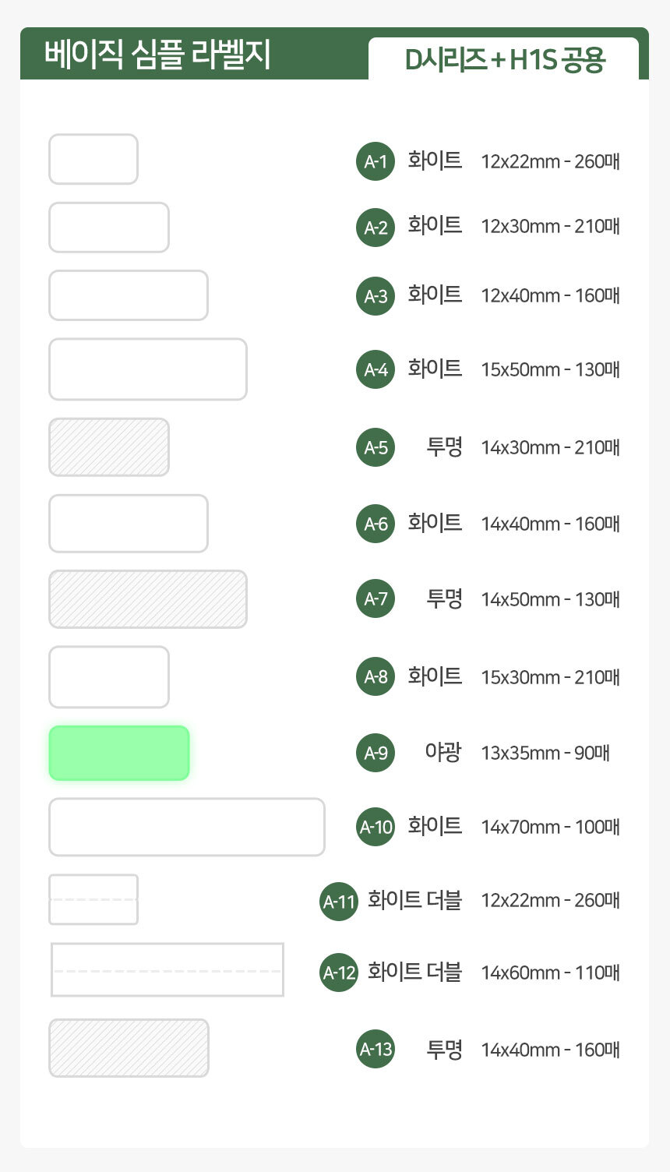Select the 12x40mm - 160매 text
The height and width of the screenshot is (1172, 670).
coord(550,296)
